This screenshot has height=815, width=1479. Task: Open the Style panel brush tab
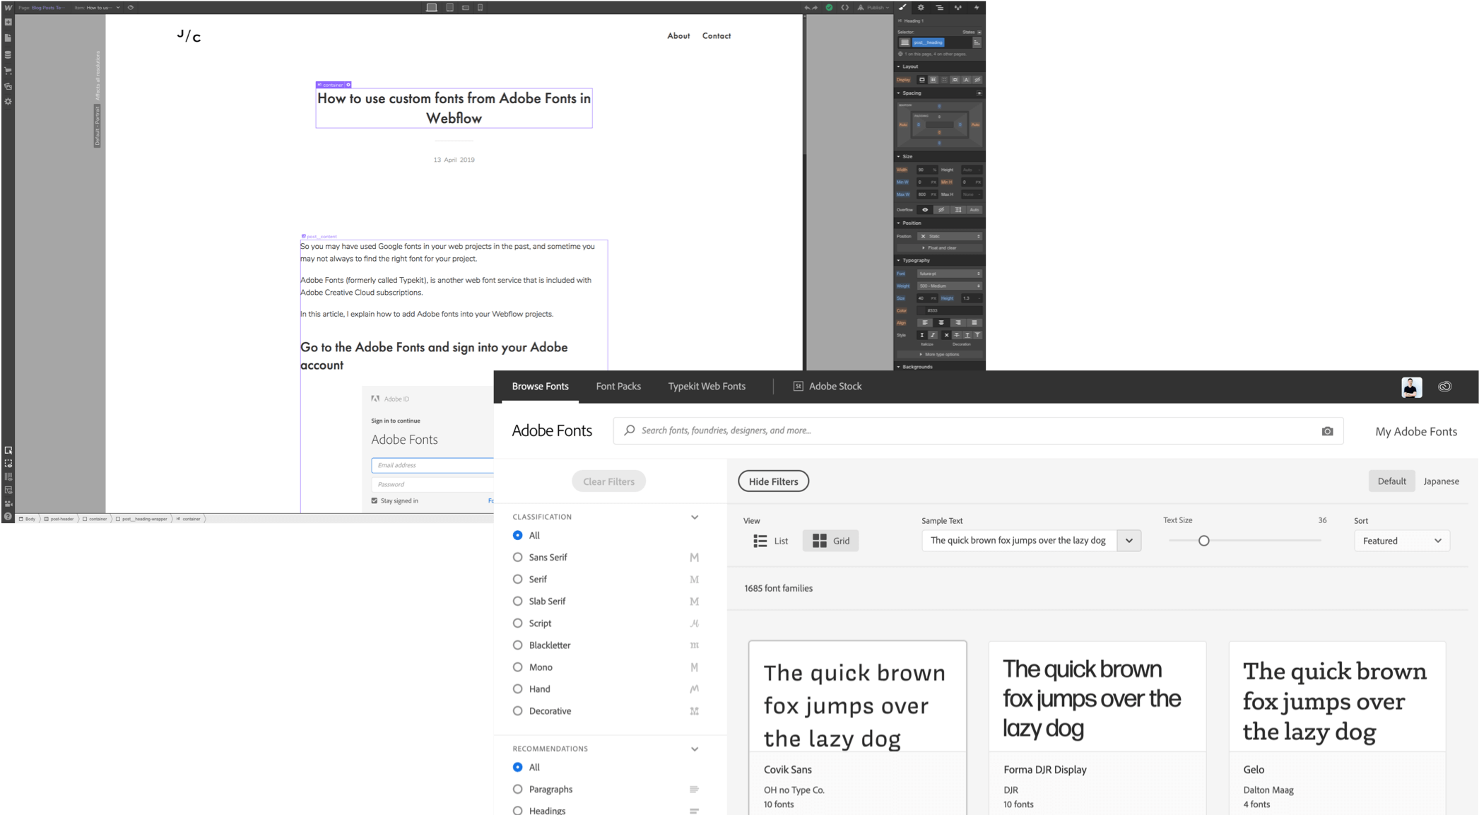click(x=902, y=8)
